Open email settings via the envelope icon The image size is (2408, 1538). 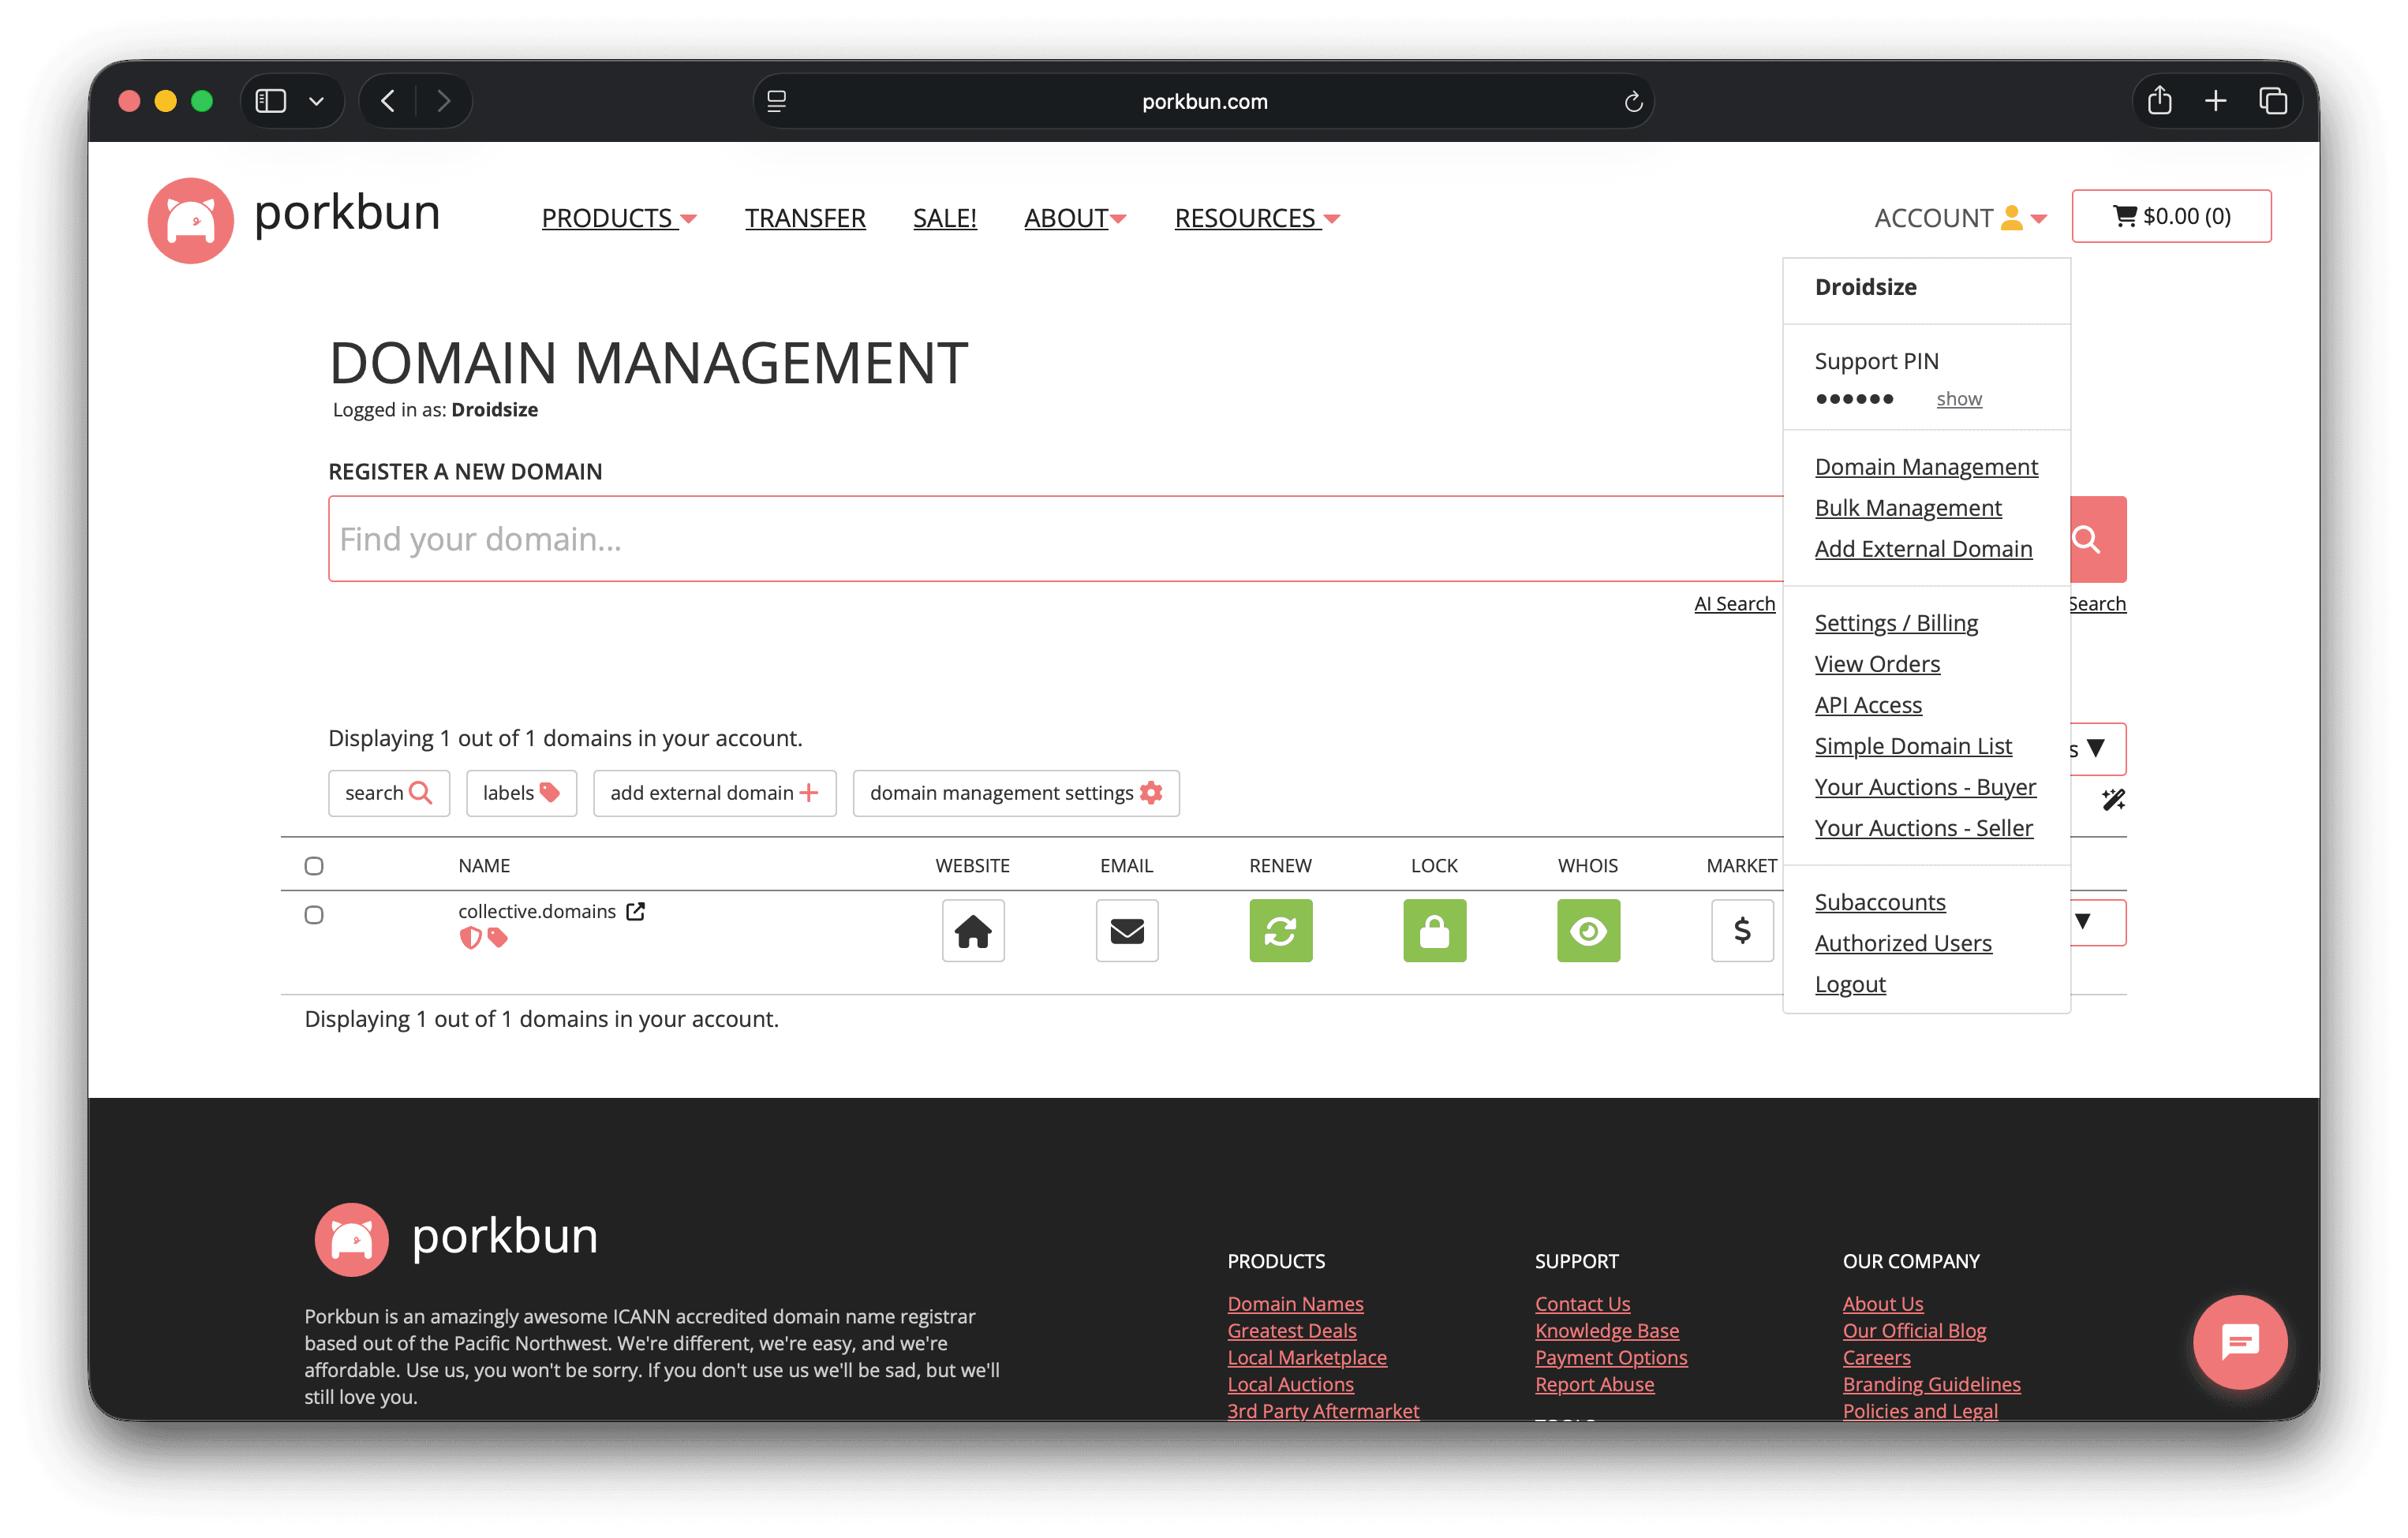1126,931
